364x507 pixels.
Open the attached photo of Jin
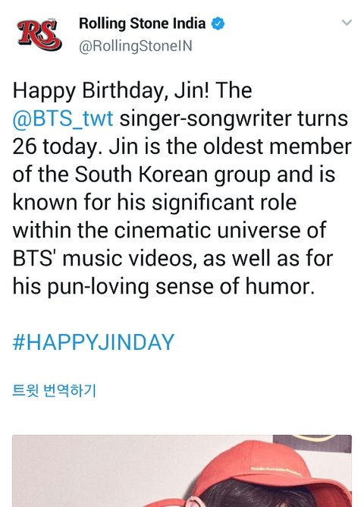pos(182,471)
